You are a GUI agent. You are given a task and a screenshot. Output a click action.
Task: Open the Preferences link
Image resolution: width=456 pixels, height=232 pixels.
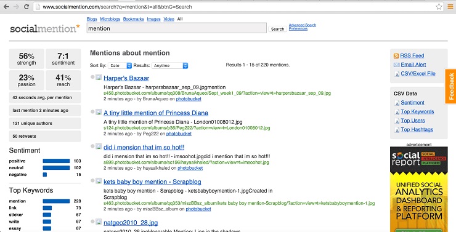point(298,29)
